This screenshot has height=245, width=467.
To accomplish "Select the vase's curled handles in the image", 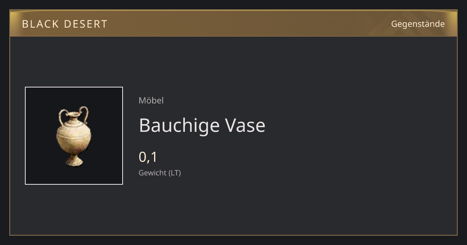I will (x=74, y=115).
